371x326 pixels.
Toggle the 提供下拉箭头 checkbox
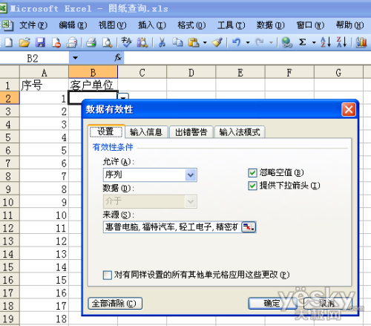pyautogui.click(x=252, y=186)
